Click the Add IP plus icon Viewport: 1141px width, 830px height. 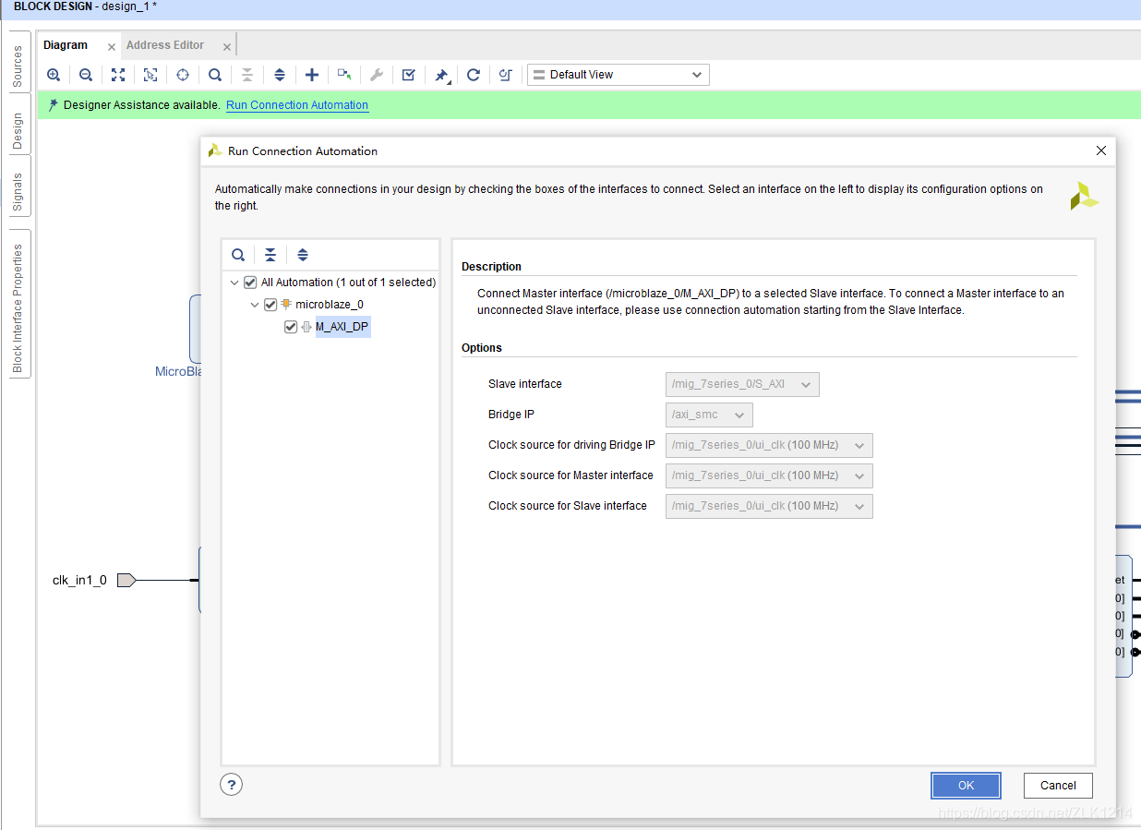pos(312,75)
